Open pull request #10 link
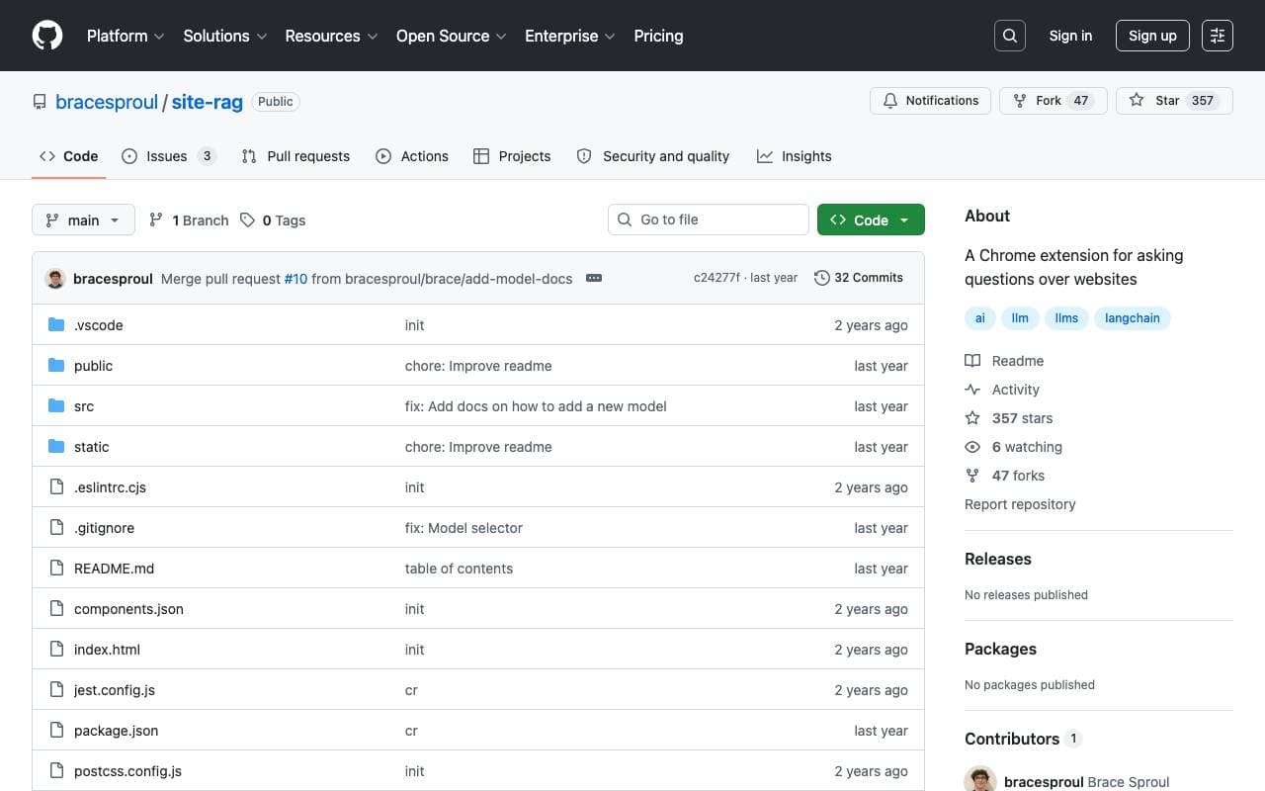Image resolution: width=1265 pixels, height=791 pixels. 295,279
